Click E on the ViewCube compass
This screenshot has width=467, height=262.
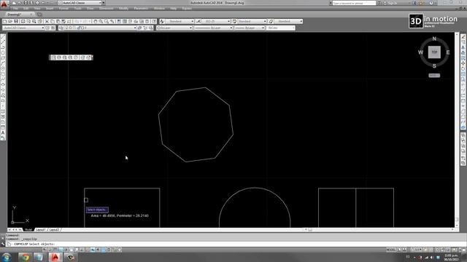pos(447,52)
